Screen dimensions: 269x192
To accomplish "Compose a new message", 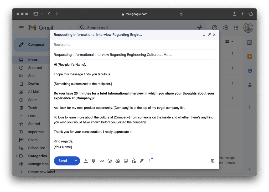I will point(32,45).
